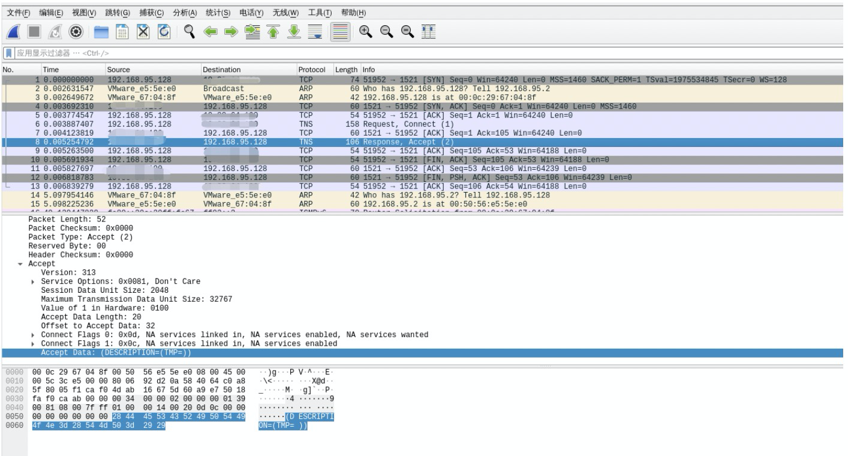This screenshot has height=456, width=848.
Task: Open capture options gear icon
Action: 77,32
